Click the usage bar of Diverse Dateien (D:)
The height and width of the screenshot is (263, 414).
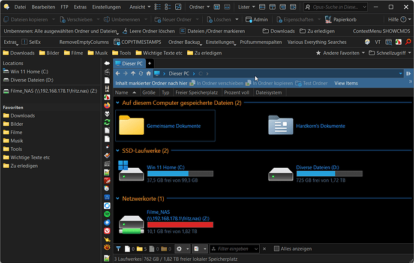pyautogui.click(x=329, y=174)
